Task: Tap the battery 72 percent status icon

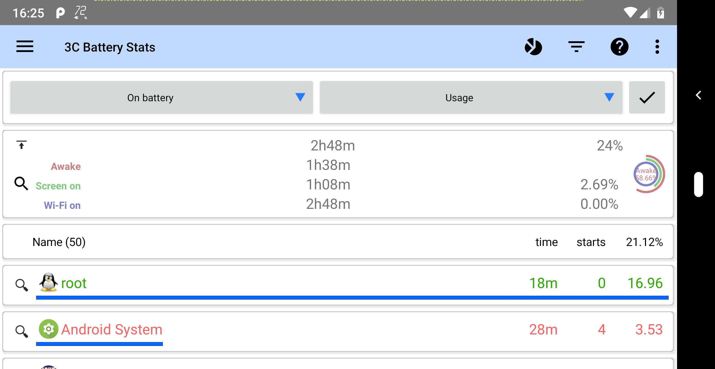Action: click(81, 13)
